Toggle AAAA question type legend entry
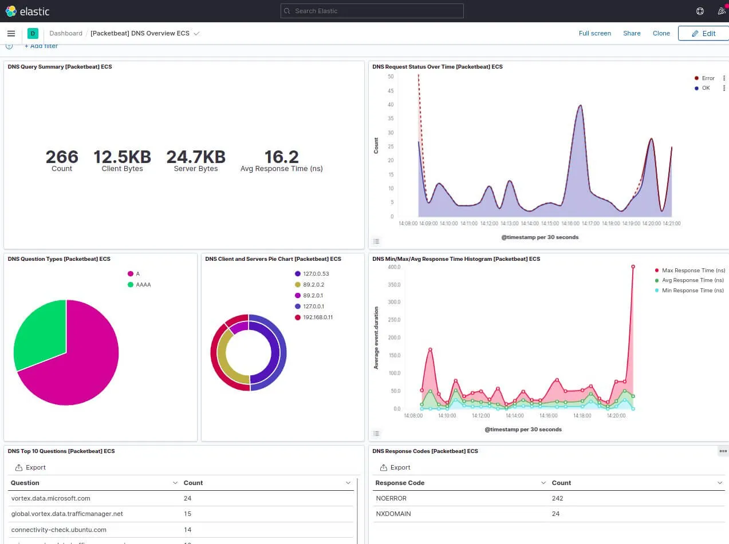This screenshot has height=544, width=729. [x=139, y=284]
